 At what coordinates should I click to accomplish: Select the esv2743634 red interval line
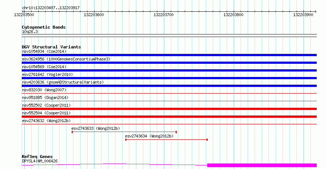[166, 140]
